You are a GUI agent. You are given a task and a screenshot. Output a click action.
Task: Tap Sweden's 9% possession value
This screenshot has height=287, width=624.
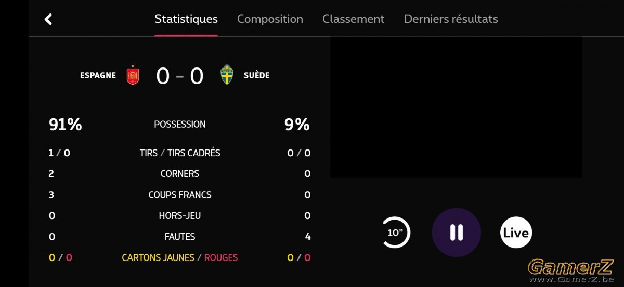[297, 125]
